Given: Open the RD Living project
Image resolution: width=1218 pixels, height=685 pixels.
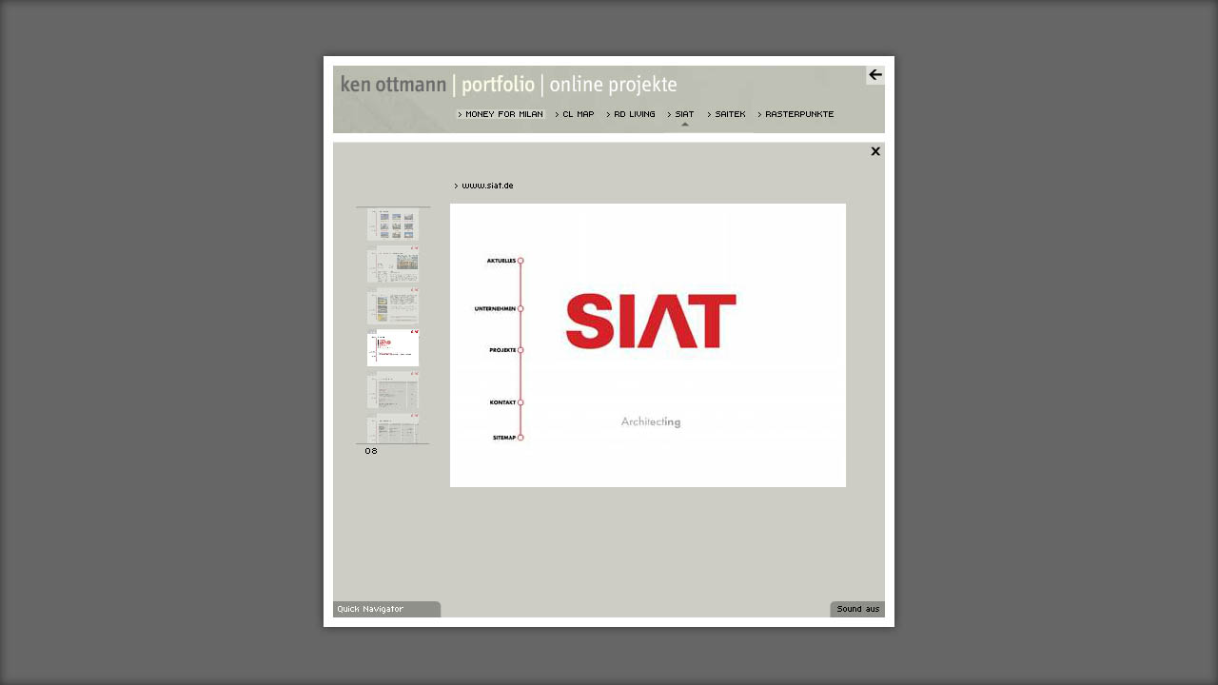Looking at the screenshot, I should tap(631, 114).
